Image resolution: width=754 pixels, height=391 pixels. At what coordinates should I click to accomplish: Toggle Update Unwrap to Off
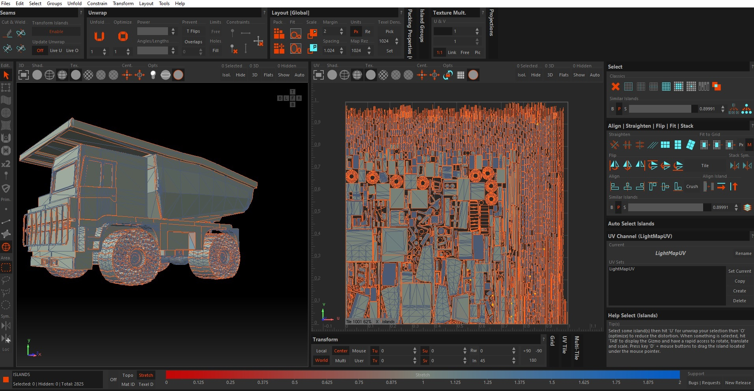click(40, 50)
